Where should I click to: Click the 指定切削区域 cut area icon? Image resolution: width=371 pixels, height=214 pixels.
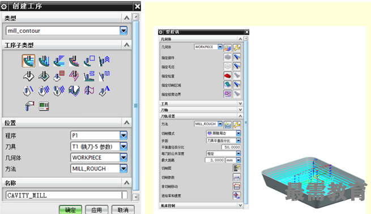228,85
